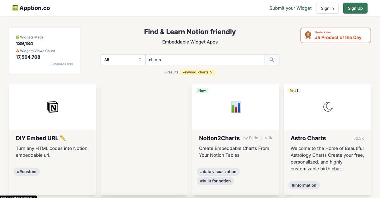Click the #1 badge on Astro Charts card
Screen dimensions: 380x198
294,90
